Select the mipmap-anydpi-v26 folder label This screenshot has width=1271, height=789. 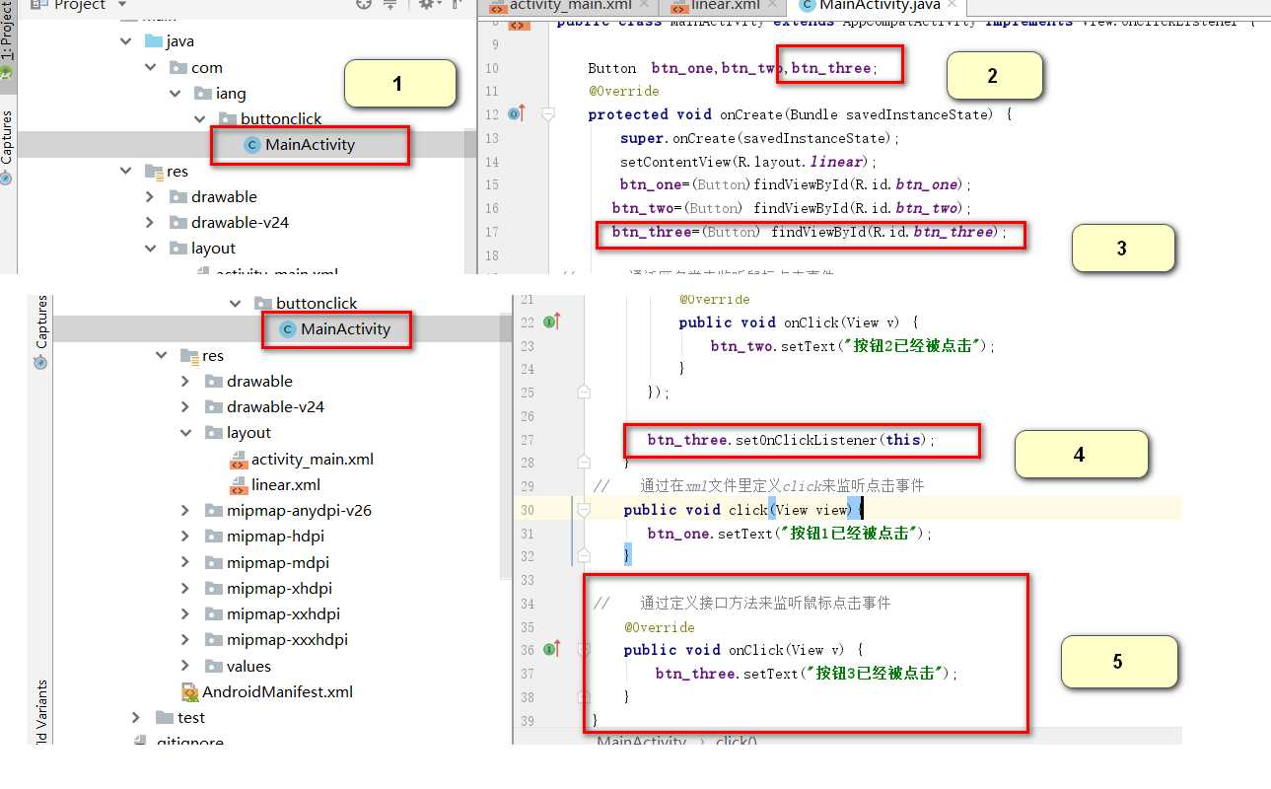click(x=299, y=511)
